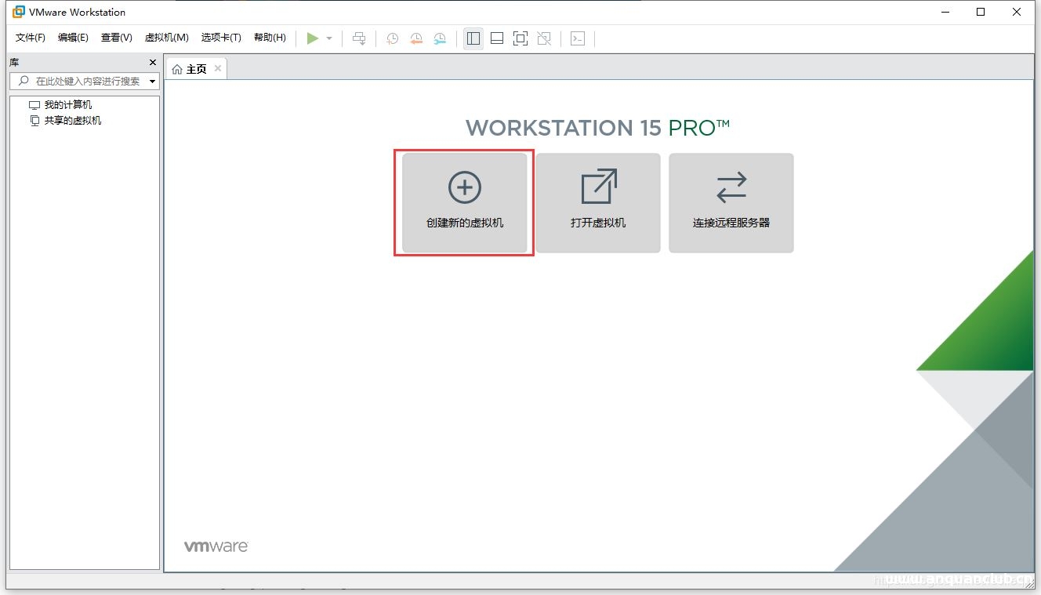Toggle the library panel visibility icon
Screen dimensions: 1041x595
tap(473, 38)
